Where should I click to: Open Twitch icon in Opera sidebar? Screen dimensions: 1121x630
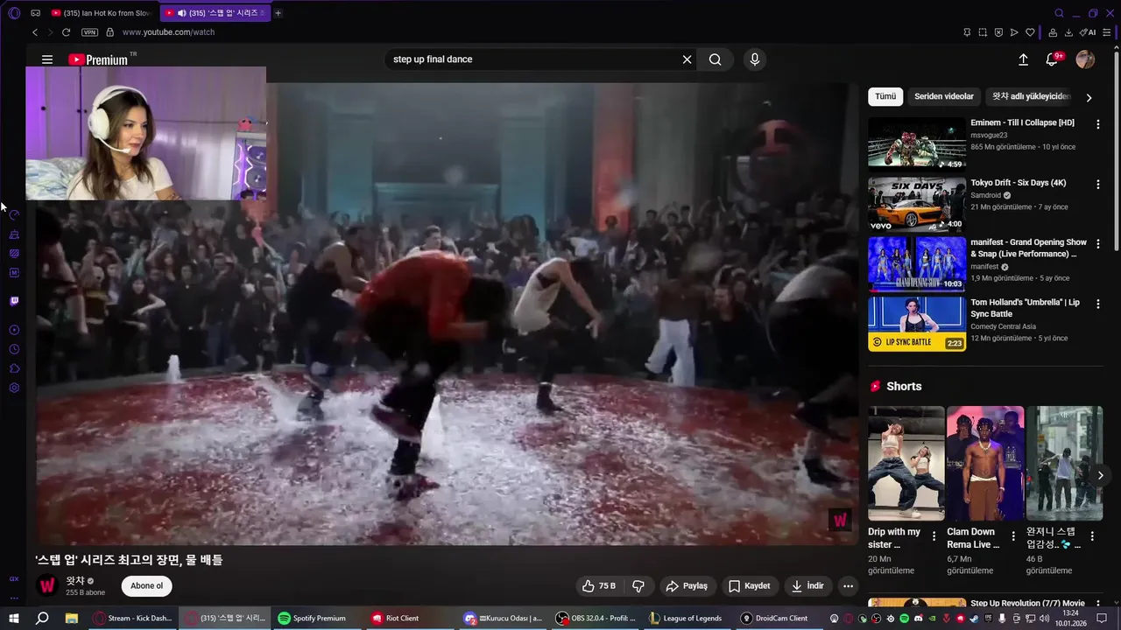click(x=14, y=301)
